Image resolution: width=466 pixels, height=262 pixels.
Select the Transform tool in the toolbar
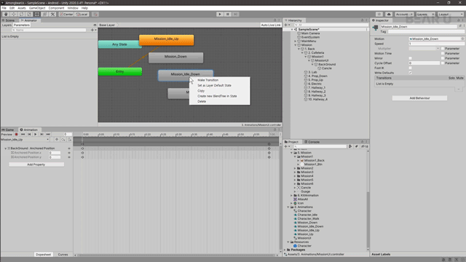[44, 15]
